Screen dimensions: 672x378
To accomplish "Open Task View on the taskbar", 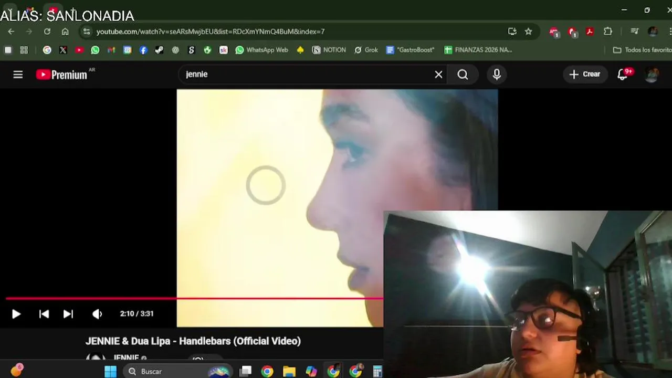I will (x=245, y=372).
